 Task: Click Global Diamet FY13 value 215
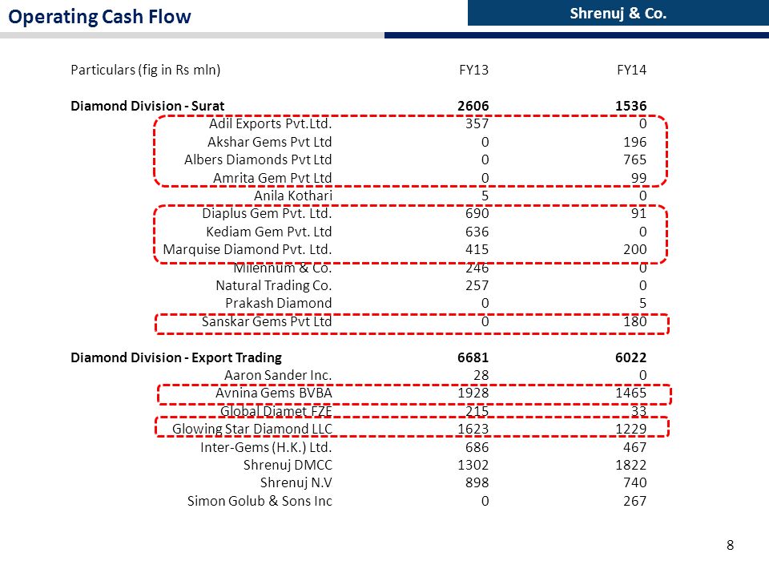[477, 411]
